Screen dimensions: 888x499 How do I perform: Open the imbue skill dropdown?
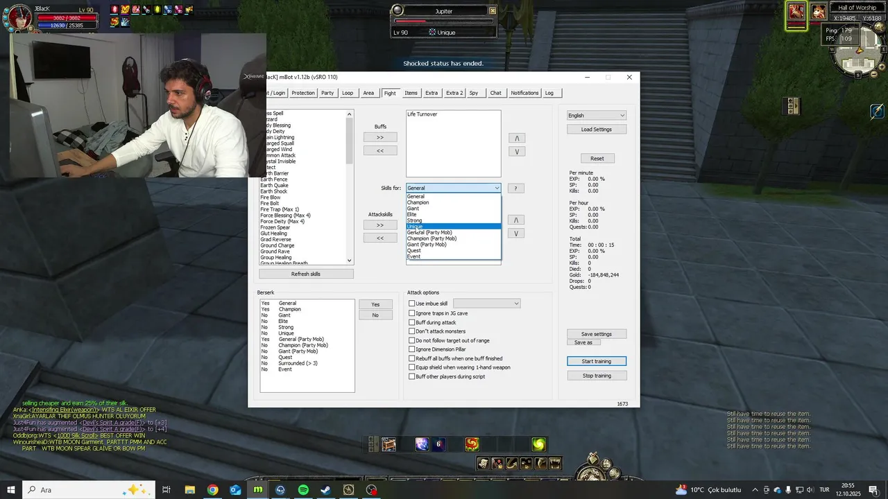coord(486,304)
